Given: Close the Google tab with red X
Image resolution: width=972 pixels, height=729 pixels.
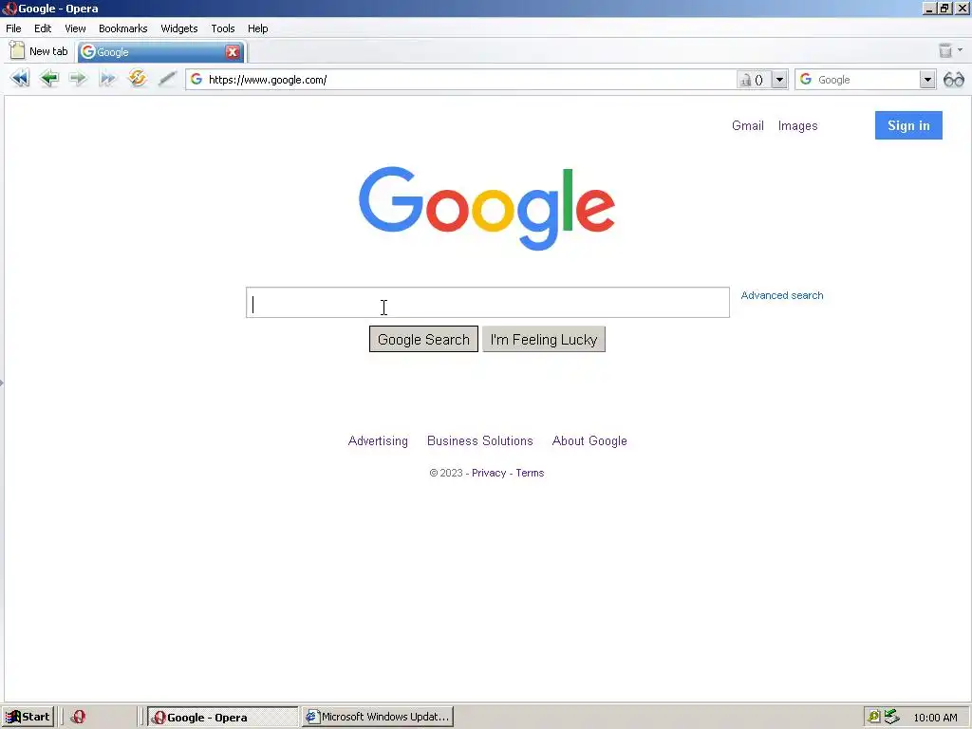Looking at the screenshot, I should tap(233, 52).
